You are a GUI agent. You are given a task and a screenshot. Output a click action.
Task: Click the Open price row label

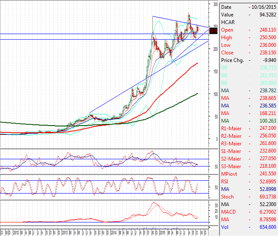pos(227,30)
